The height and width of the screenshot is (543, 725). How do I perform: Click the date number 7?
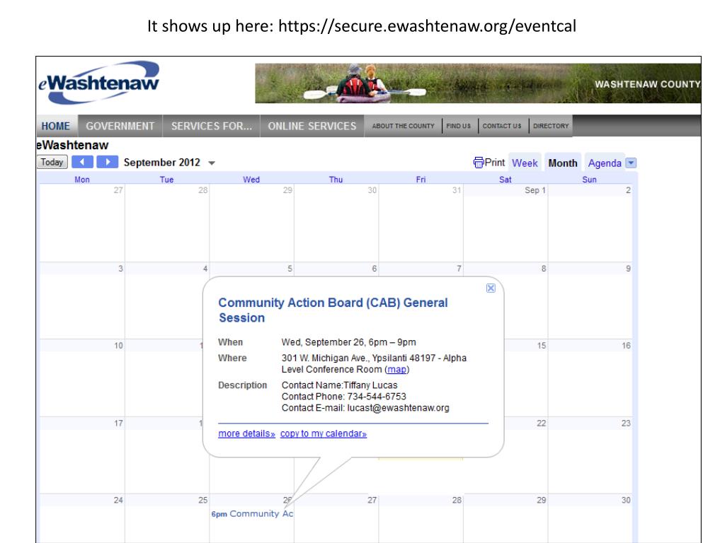[x=459, y=268]
